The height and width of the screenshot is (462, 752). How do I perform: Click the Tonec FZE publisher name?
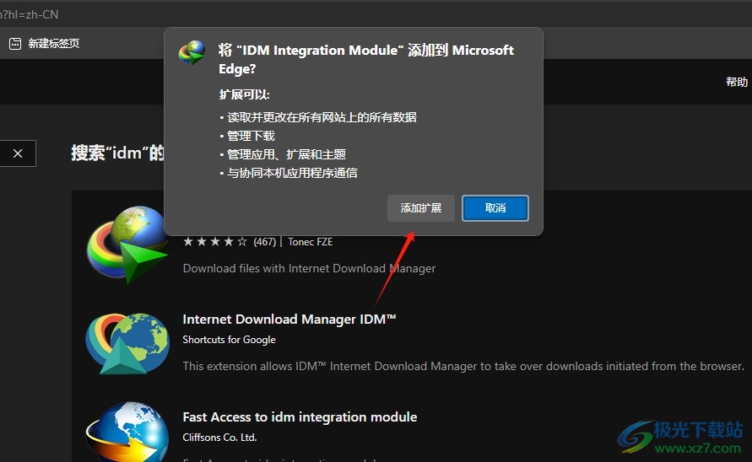[x=311, y=242]
